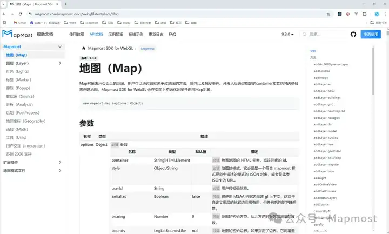Jump to addControl in the outline
389x234 pixels.
coord(321,71)
